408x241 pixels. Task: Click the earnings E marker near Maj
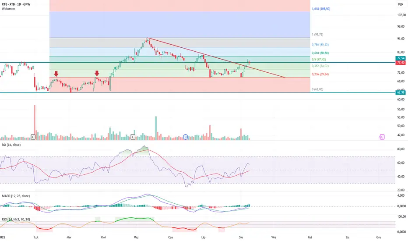point(133,137)
